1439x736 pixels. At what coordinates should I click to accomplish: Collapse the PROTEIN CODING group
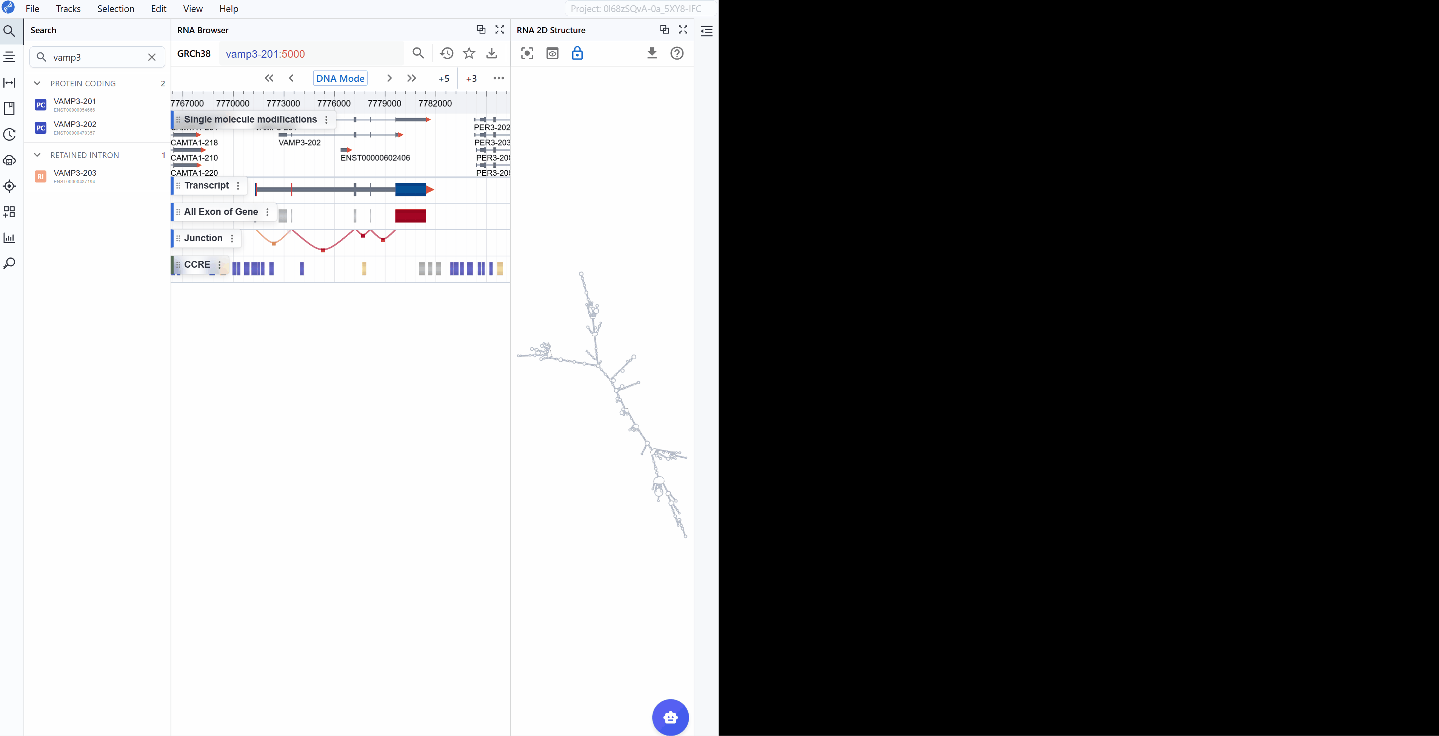pyautogui.click(x=37, y=84)
